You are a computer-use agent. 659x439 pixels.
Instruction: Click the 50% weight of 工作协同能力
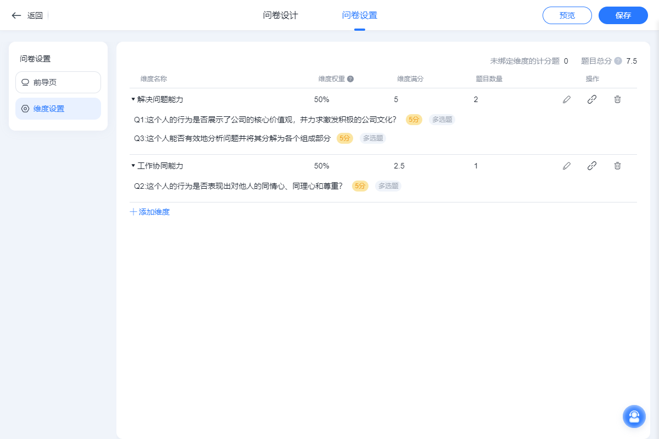(x=321, y=166)
